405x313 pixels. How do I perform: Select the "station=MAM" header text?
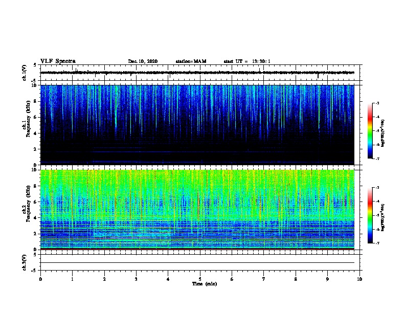pos(191,61)
